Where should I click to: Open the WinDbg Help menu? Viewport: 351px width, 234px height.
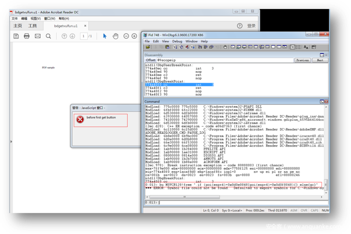(x=204, y=41)
